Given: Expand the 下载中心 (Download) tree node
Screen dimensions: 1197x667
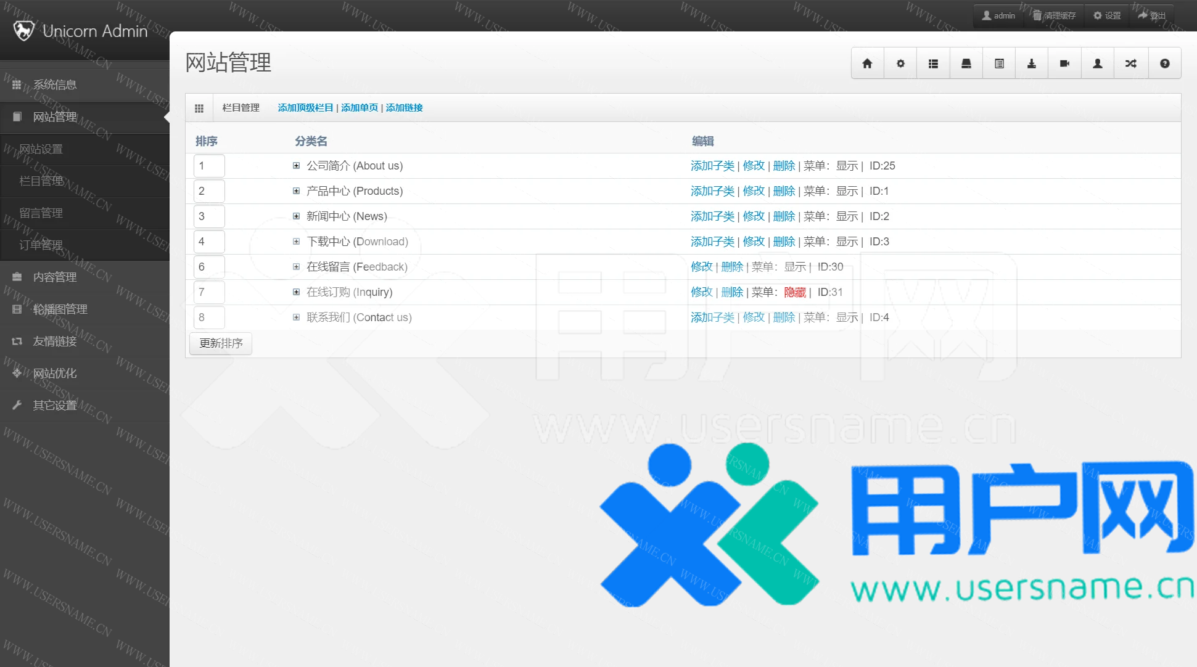Looking at the screenshot, I should (x=296, y=242).
